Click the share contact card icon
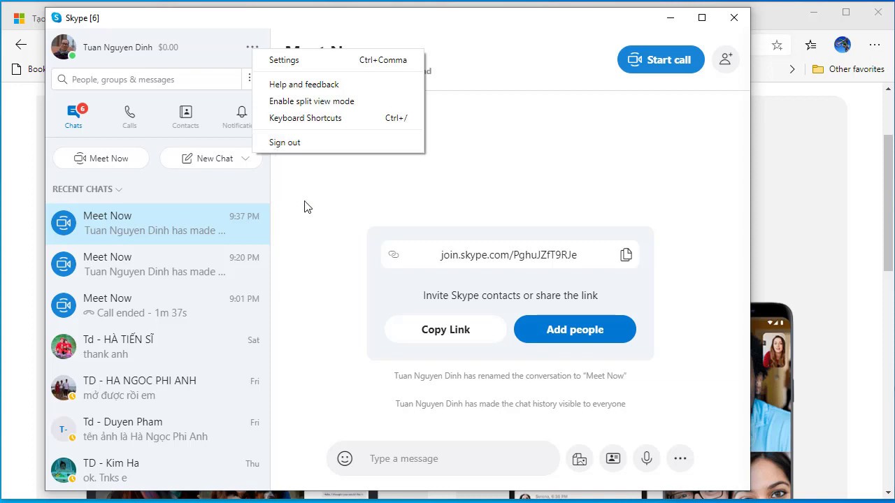This screenshot has width=895, height=503. (x=613, y=459)
